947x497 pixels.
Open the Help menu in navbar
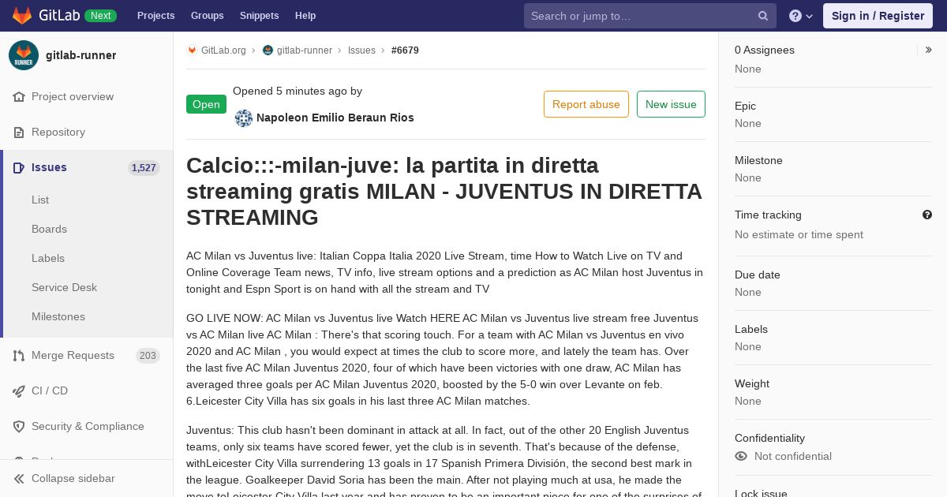305,16
